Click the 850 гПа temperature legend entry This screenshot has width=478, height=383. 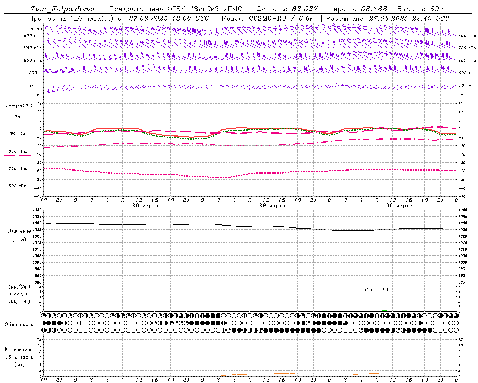[x=18, y=151]
